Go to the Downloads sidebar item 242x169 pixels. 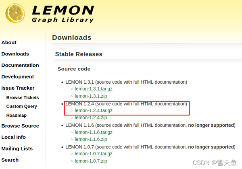pyautogui.click(x=15, y=54)
